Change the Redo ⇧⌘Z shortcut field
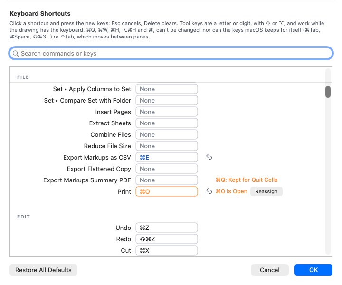This screenshot has height=285, width=342. click(167, 239)
